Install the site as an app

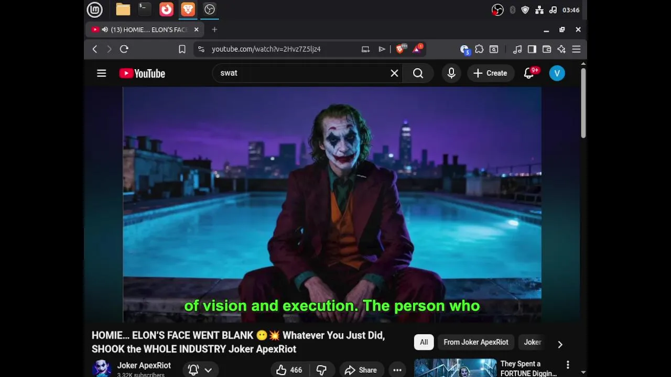pyautogui.click(x=365, y=49)
